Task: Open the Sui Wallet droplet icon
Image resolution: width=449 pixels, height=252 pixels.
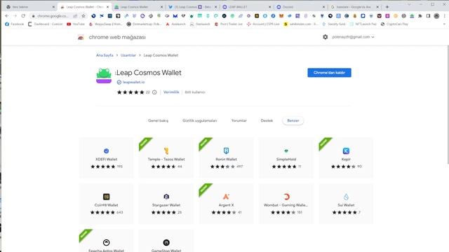Action: [x=346, y=197]
